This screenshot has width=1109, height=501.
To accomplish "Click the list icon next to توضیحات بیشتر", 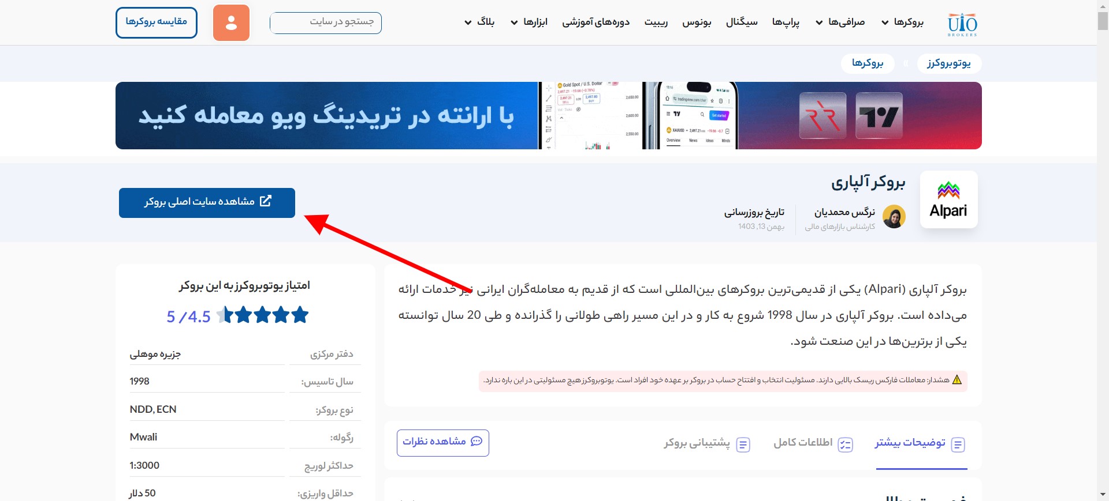I will pos(958,445).
